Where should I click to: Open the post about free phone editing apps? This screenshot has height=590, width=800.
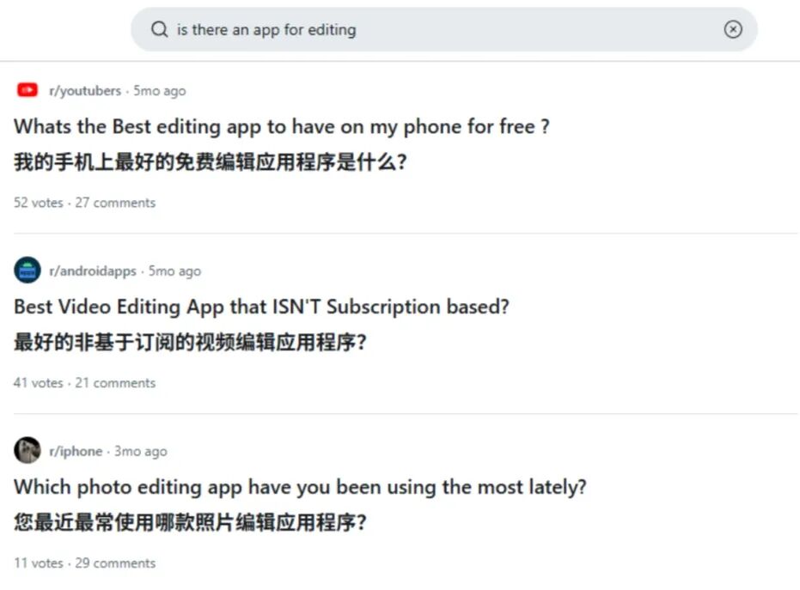[x=282, y=127]
